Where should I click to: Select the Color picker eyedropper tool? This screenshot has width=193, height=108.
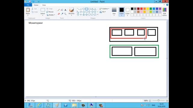point(62,14)
